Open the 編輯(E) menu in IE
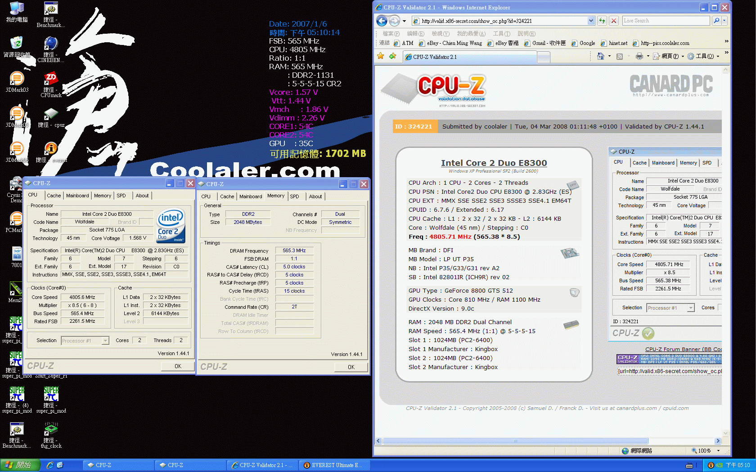Image resolution: width=756 pixels, height=472 pixels. [x=415, y=34]
